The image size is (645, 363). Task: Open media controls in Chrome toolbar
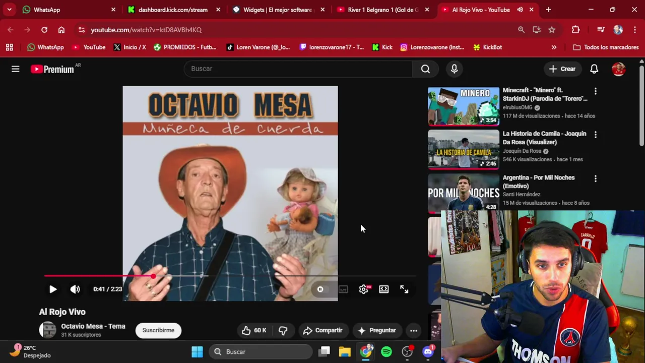(601, 30)
